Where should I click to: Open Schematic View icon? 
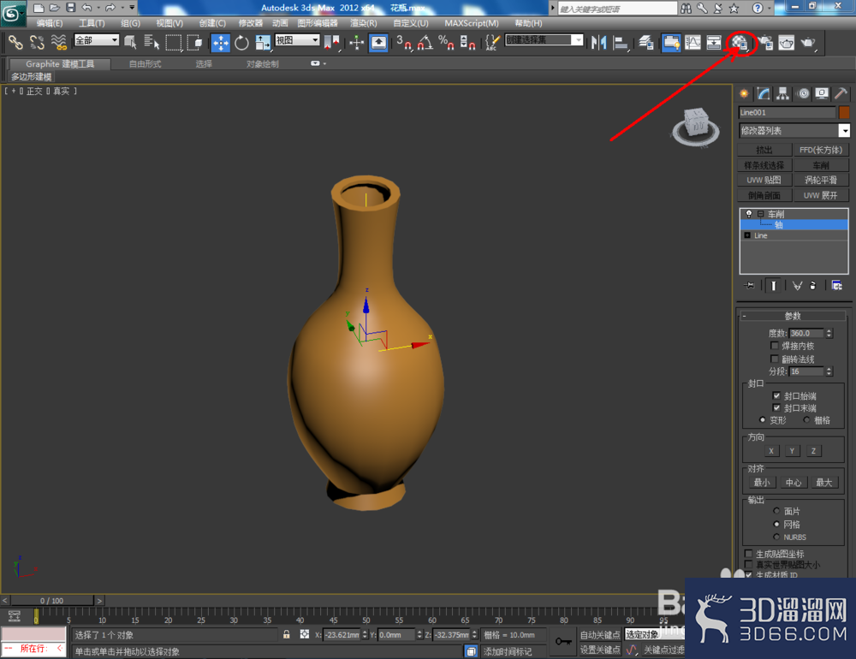point(714,43)
